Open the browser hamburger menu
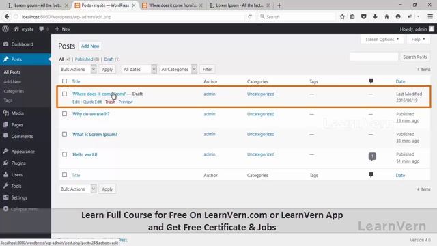The image size is (437, 246). coord(430,16)
